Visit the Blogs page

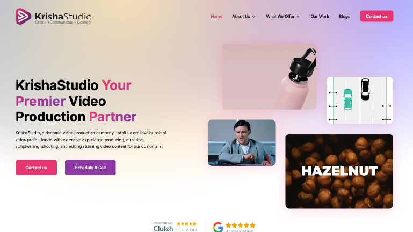[x=344, y=16]
